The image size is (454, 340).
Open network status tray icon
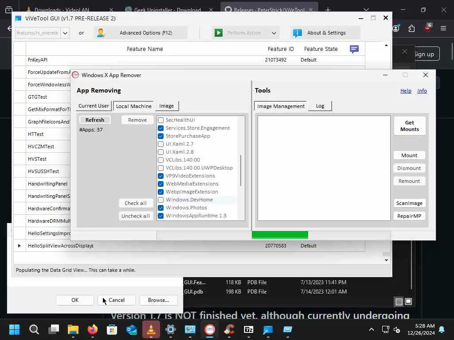click(x=385, y=329)
